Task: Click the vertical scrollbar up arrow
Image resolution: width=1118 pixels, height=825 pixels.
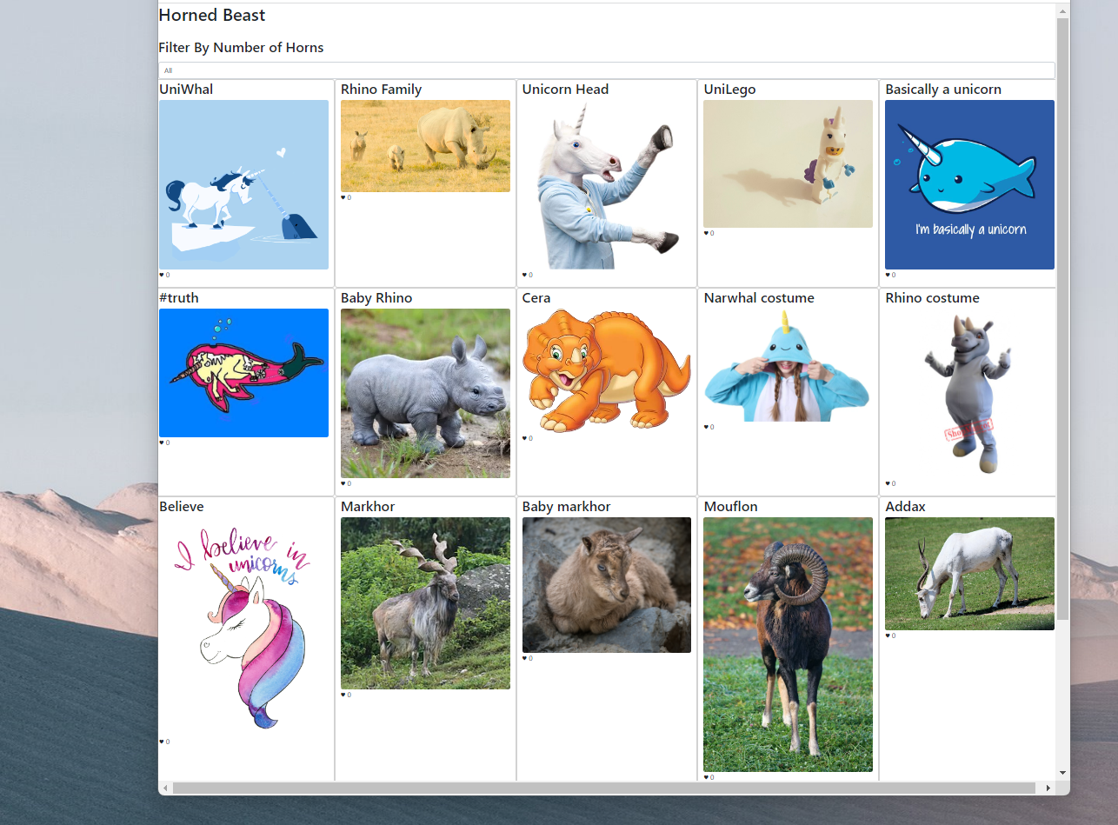Action: 1062,11
